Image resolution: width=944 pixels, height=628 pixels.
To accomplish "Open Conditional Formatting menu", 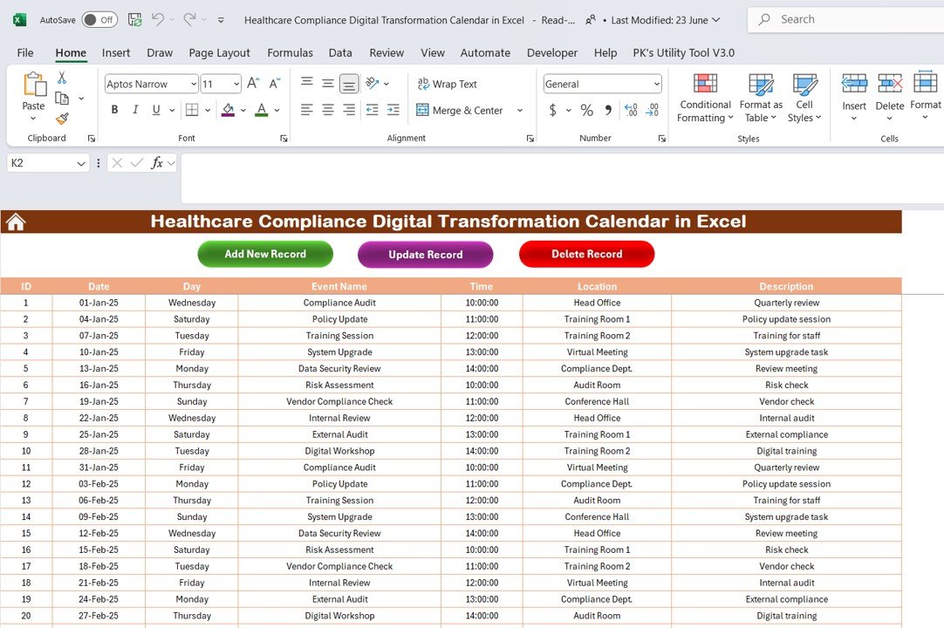I will pyautogui.click(x=705, y=99).
